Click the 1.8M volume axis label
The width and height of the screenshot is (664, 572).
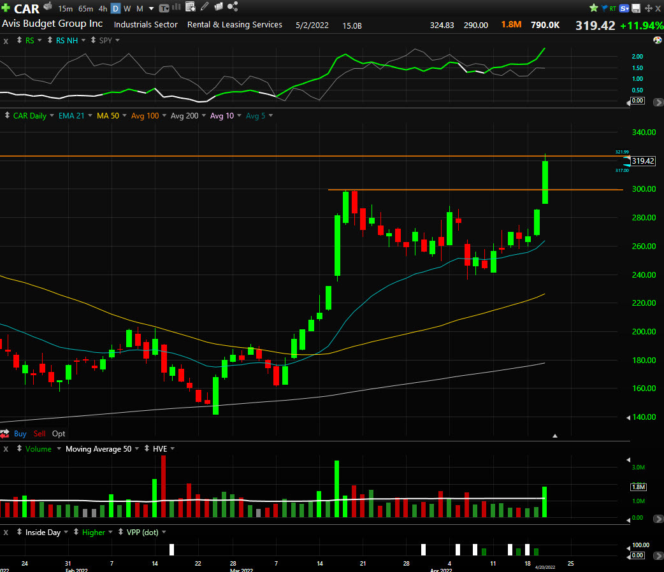coord(638,487)
